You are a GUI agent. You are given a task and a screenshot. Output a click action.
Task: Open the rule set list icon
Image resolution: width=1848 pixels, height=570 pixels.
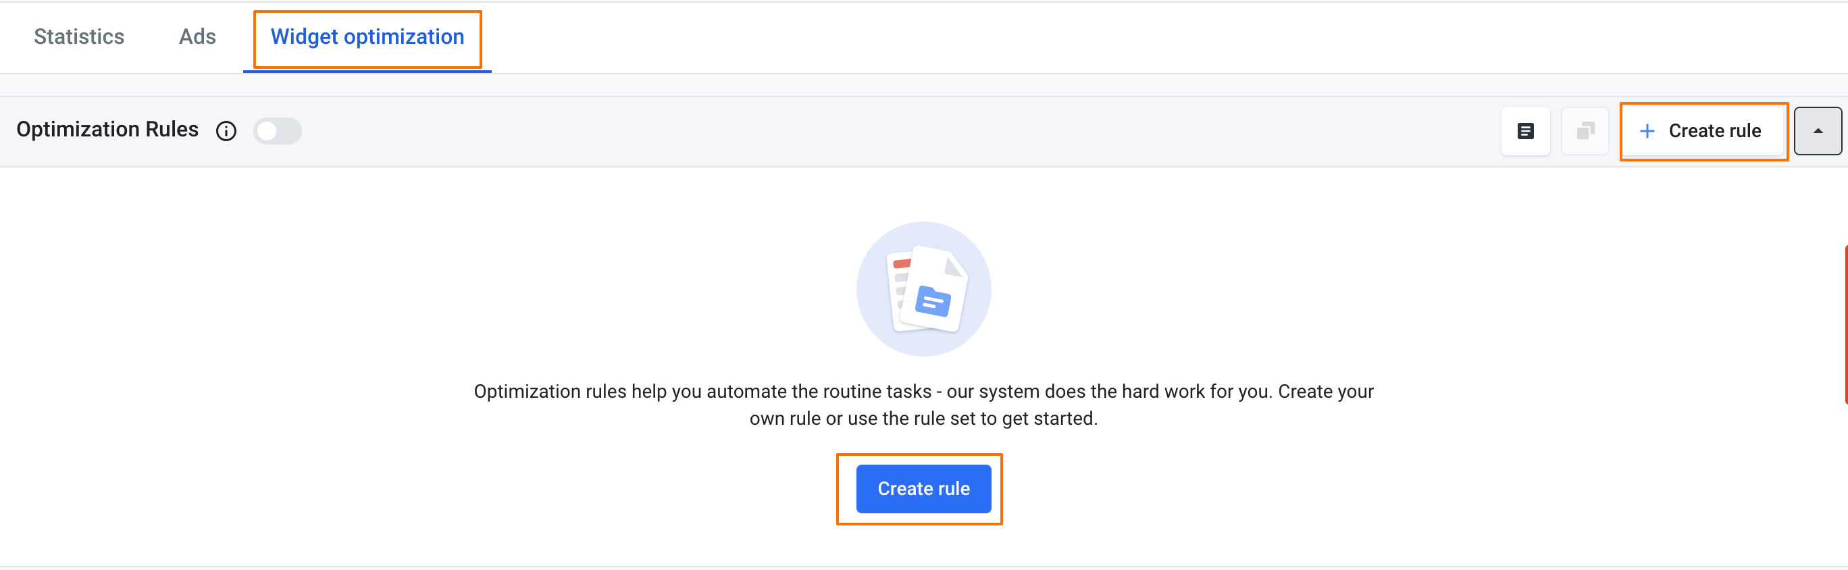(1525, 131)
